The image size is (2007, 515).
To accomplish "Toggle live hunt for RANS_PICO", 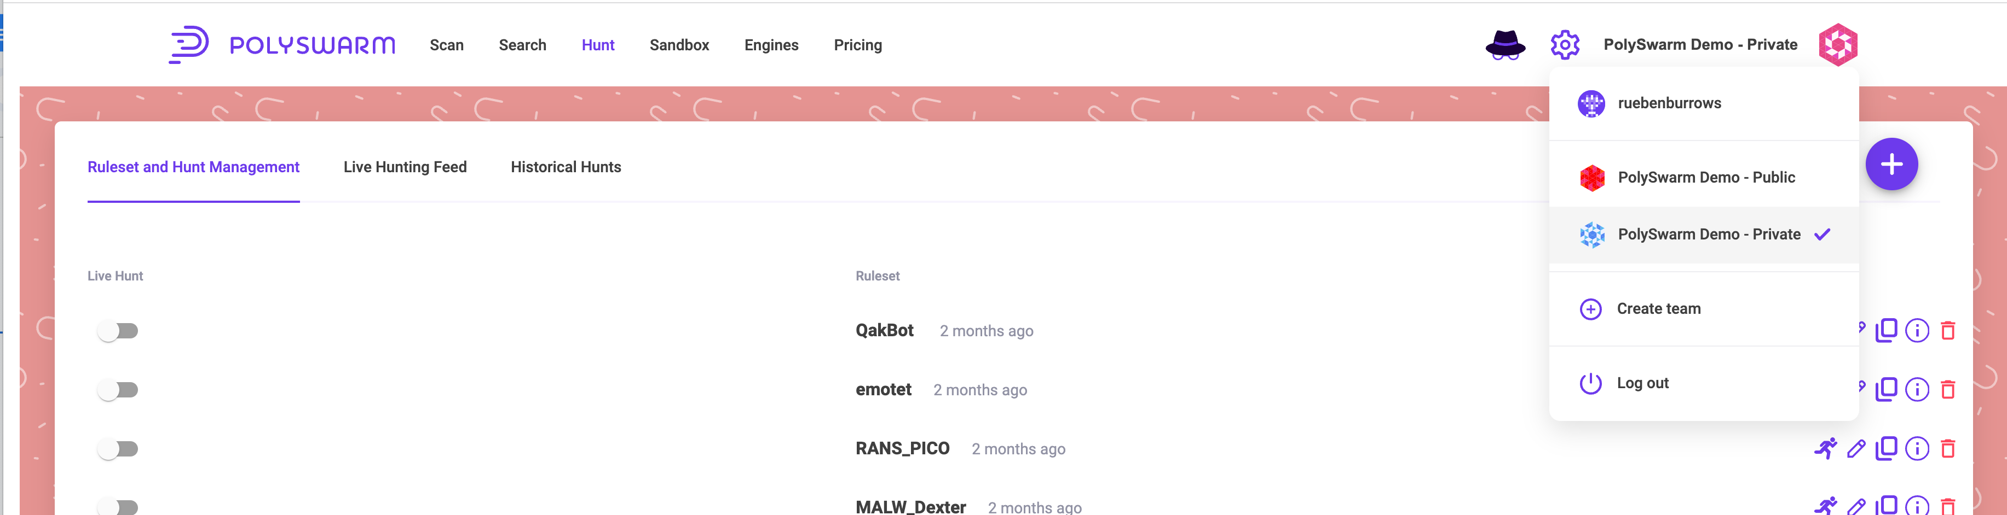I will pos(118,449).
